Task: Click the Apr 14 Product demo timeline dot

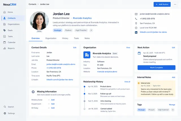Action: click(85, 86)
